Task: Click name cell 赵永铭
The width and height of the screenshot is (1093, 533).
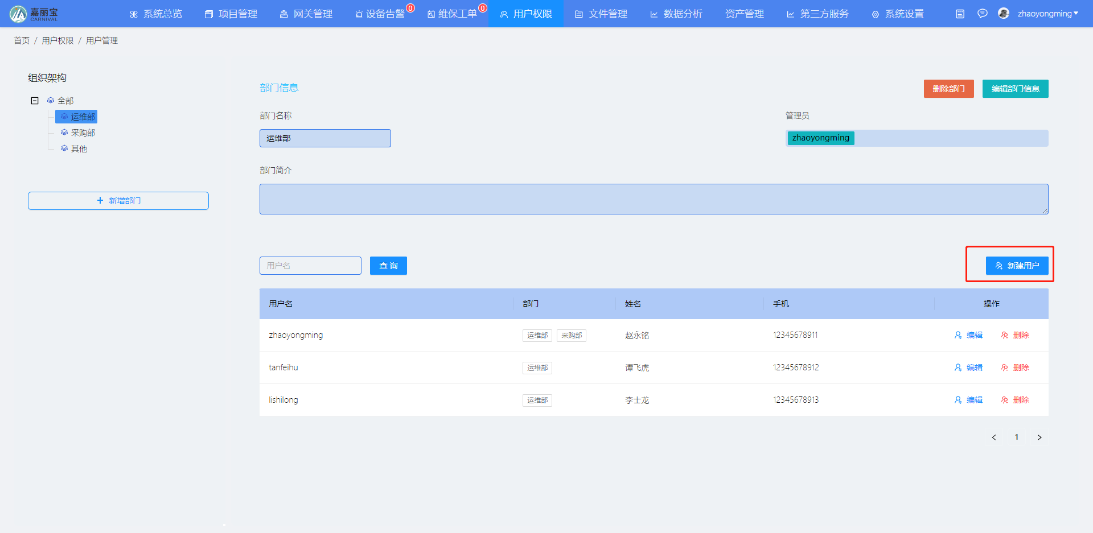Action: (x=637, y=335)
